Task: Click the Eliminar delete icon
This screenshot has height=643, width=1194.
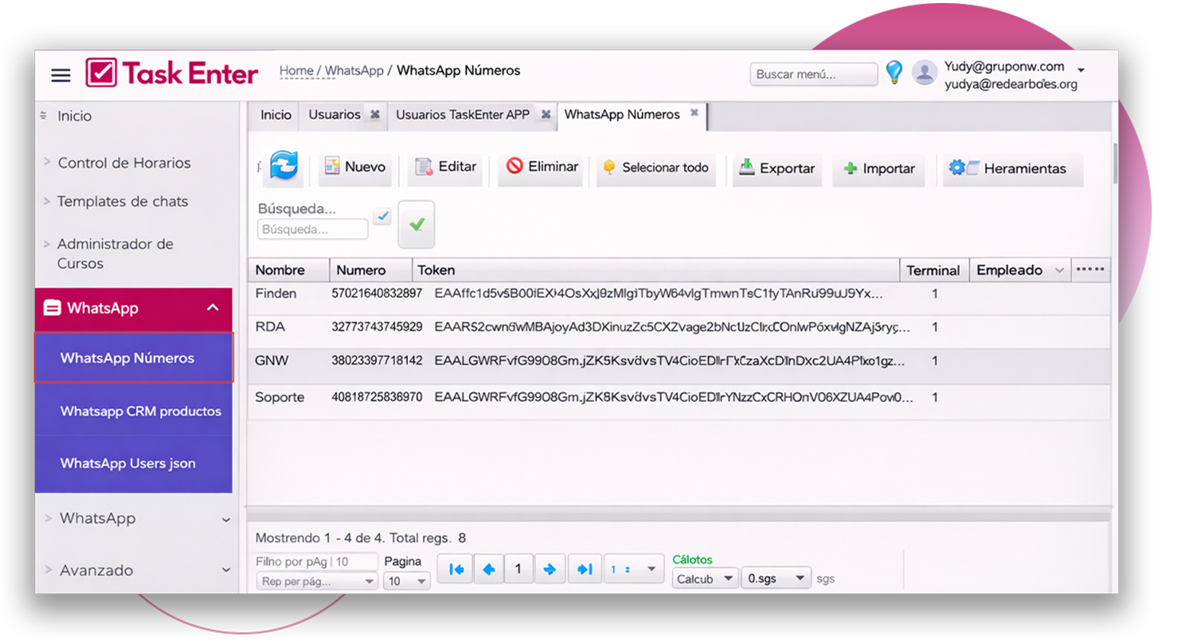Action: coord(515,166)
